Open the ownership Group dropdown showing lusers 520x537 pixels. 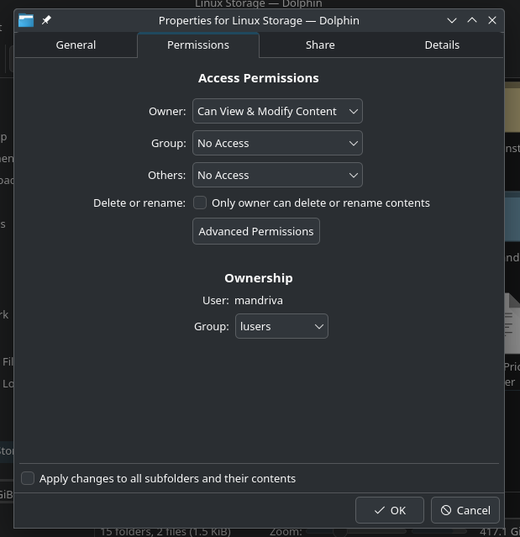point(281,326)
